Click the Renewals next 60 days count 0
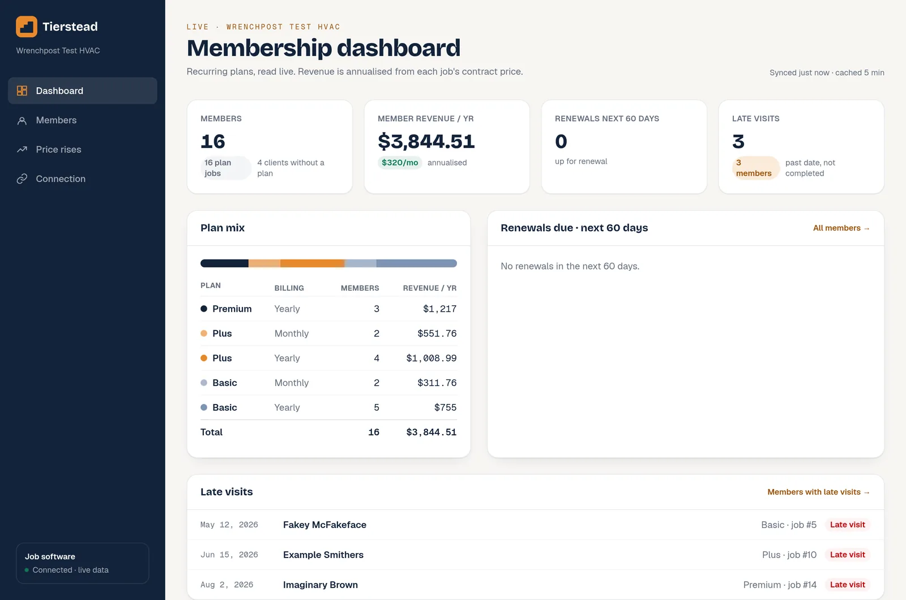 coord(561,142)
